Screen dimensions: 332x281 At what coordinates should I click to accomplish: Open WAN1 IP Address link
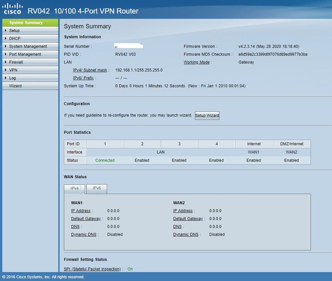click(81, 211)
